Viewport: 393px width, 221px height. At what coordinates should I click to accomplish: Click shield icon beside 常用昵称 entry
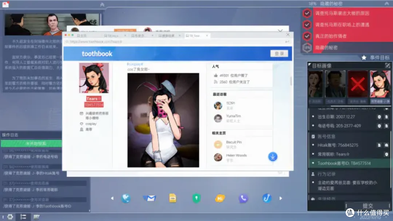(x=386, y=154)
